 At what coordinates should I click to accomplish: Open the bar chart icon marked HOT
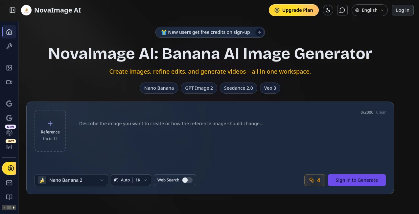[x=9, y=147]
